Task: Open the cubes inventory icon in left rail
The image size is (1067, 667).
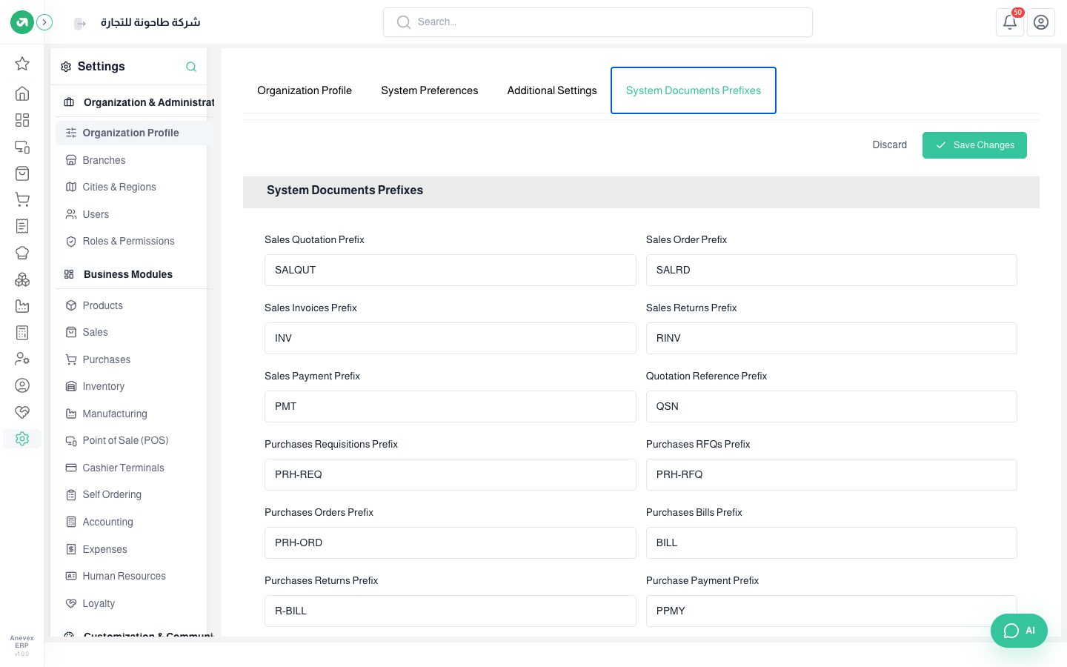Action: tap(22, 279)
